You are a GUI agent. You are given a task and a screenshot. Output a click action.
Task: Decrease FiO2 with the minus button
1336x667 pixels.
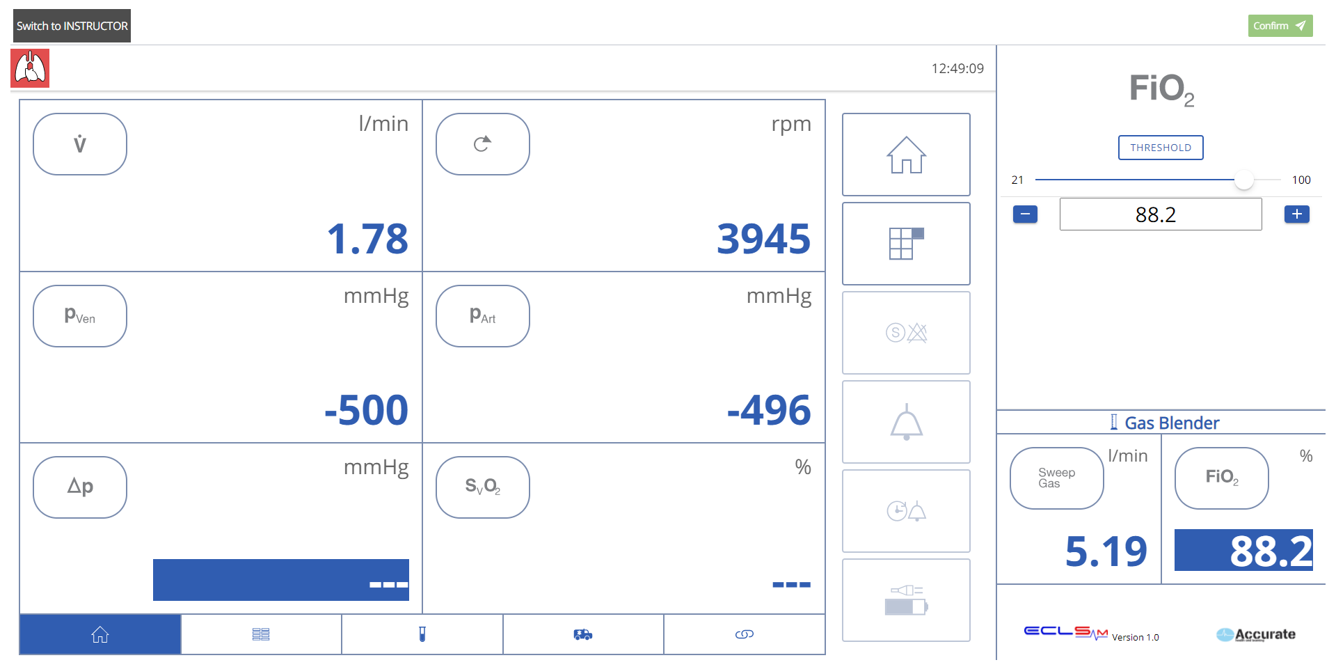pyautogui.click(x=1025, y=214)
